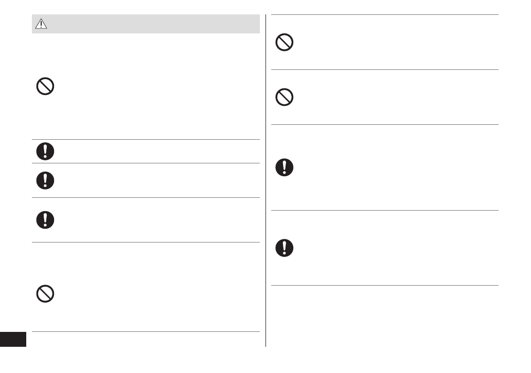Select the lower exclamation icon in the right column

284,248
